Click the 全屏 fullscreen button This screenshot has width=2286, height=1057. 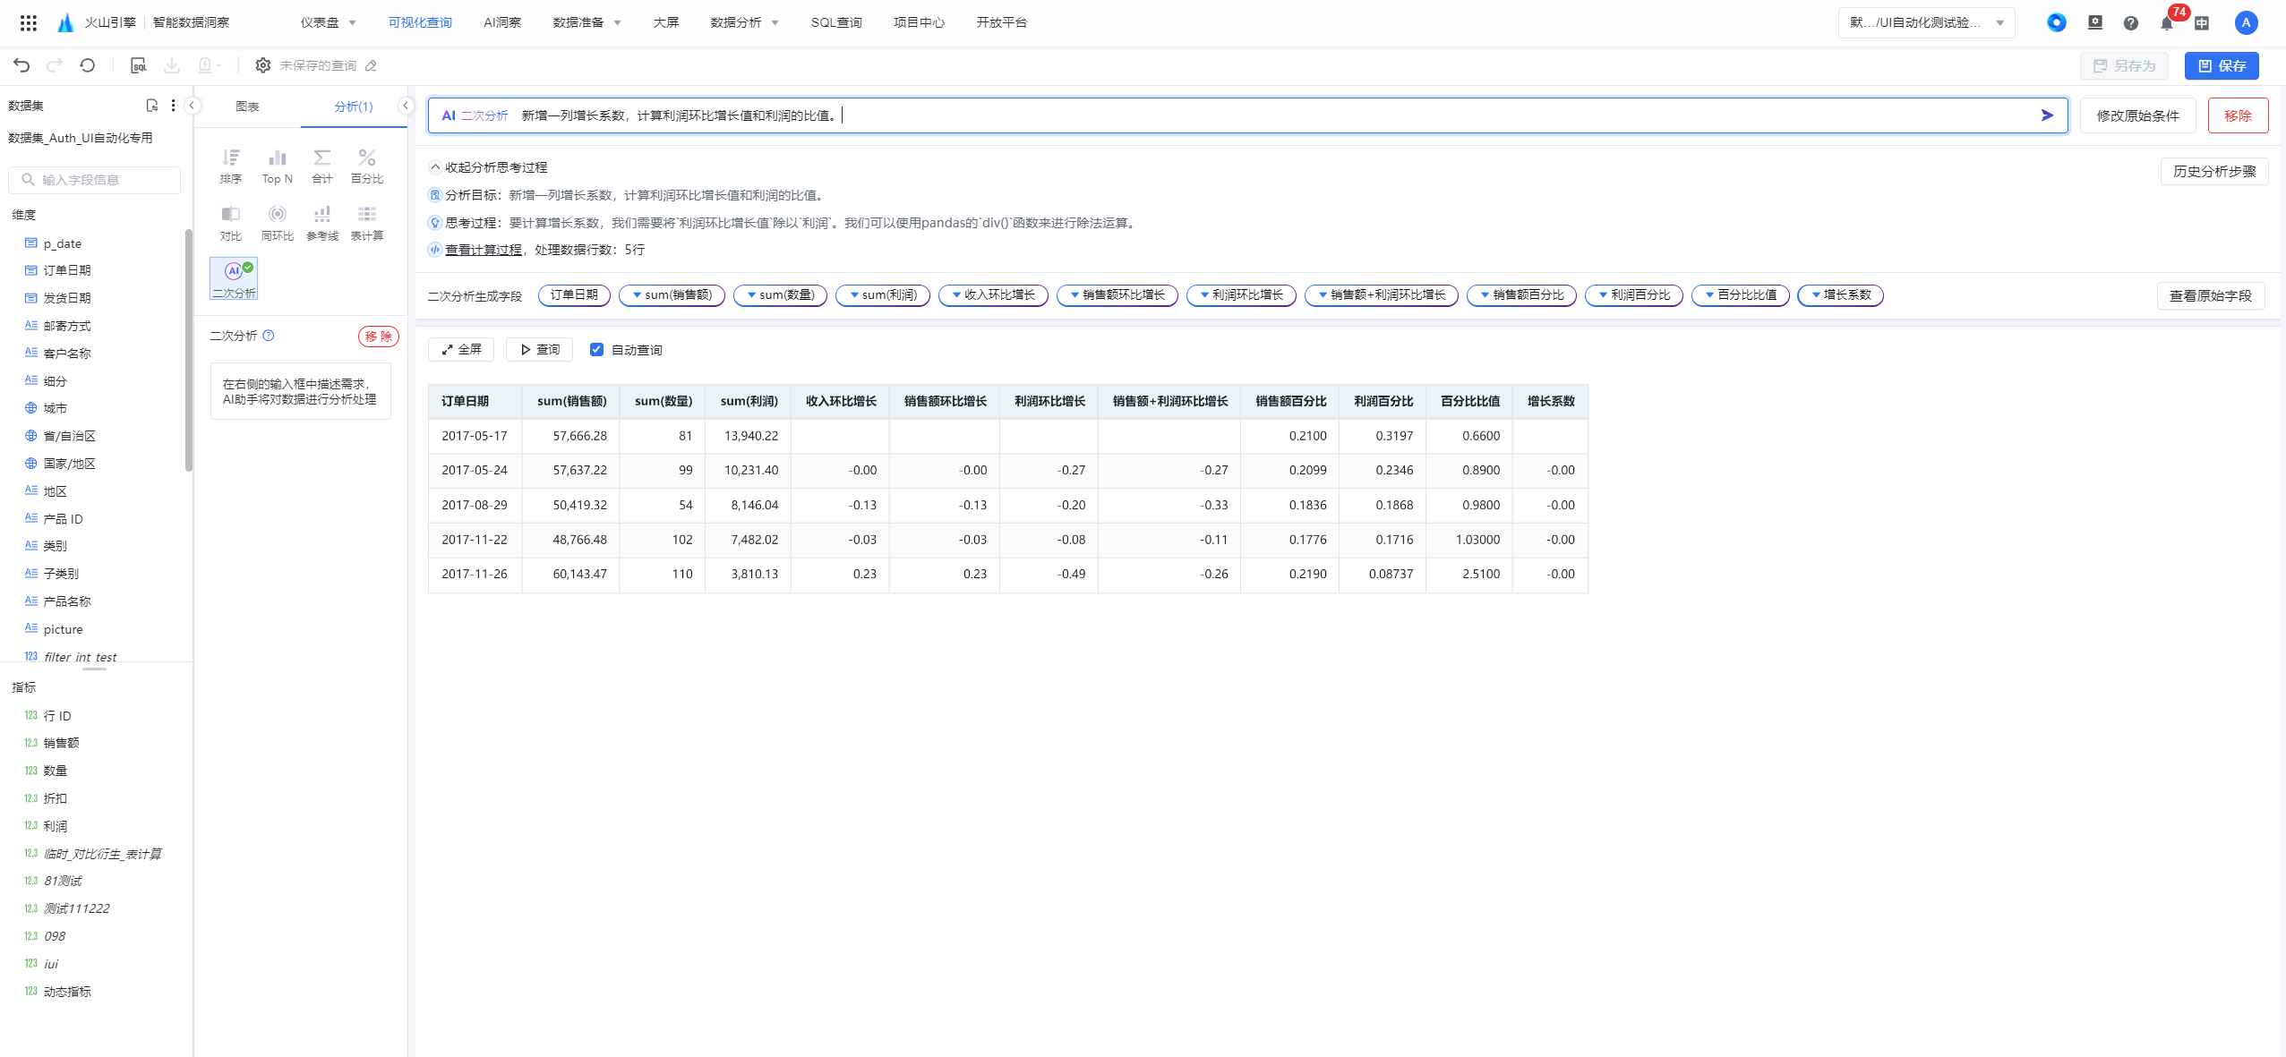(x=461, y=350)
